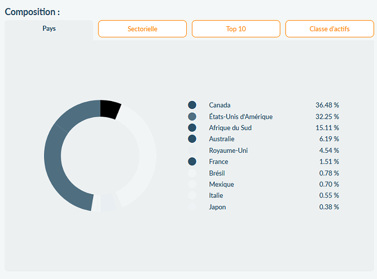Click the 36.48 % value for Canada
Viewport: 377px width, 279px height.
(x=327, y=105)
